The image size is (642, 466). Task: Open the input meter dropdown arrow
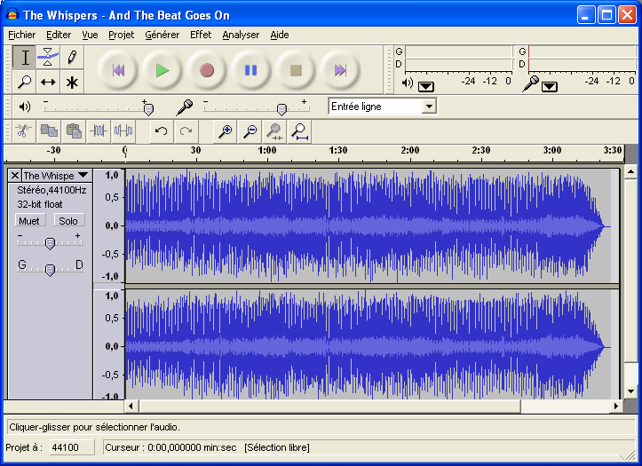(x=549, y=87)
